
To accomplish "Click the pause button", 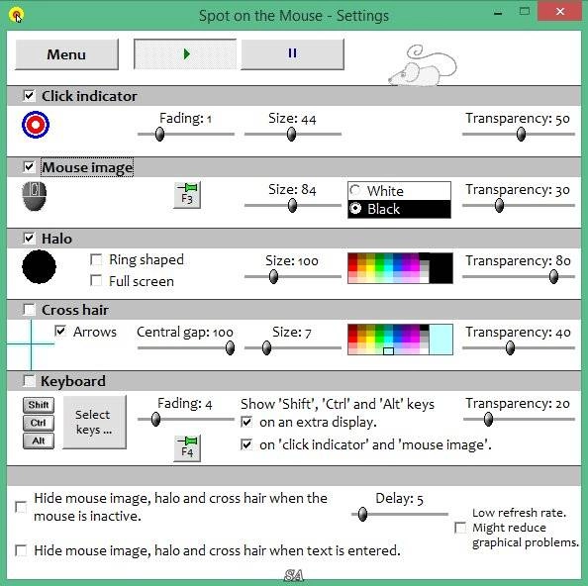I will pyautogui.click(x=292, y=54).
